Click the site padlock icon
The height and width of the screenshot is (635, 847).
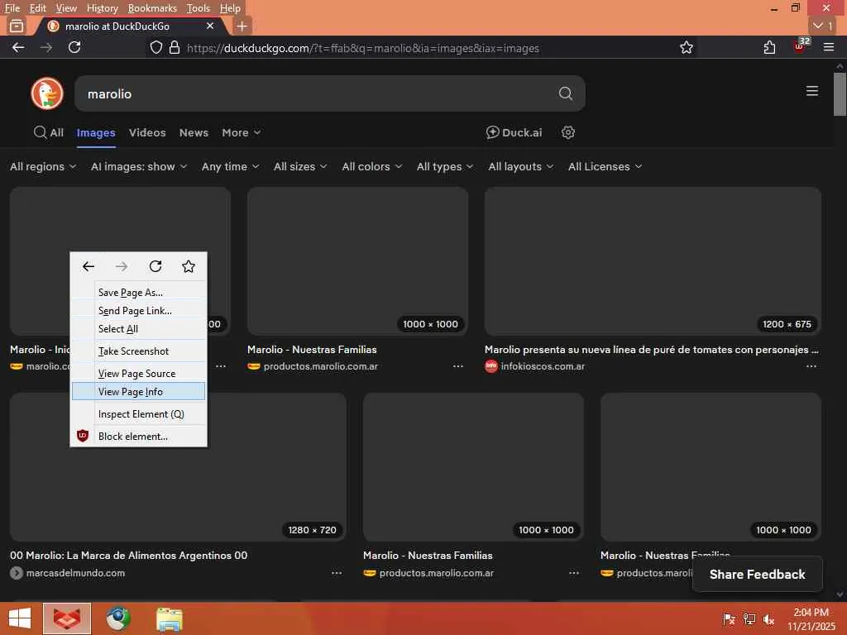pyautogui.click(x=174, y=47)
